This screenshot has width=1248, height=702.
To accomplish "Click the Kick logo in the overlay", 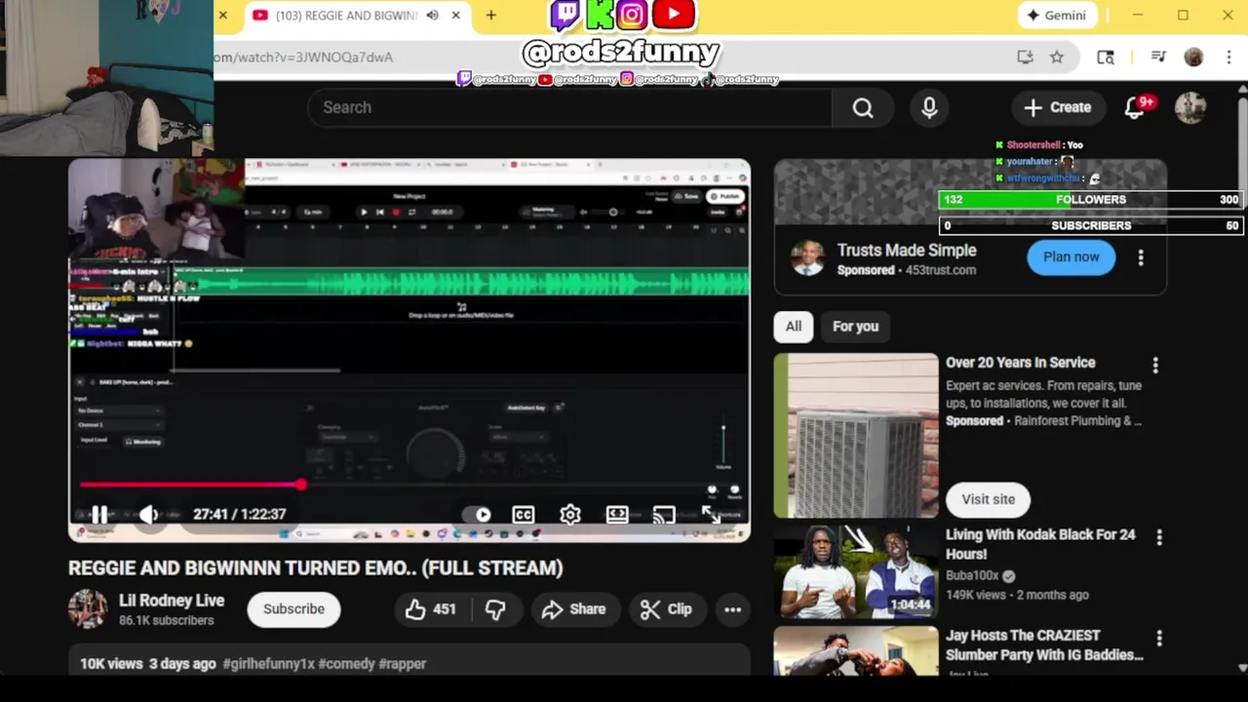I will click(599, 15).
